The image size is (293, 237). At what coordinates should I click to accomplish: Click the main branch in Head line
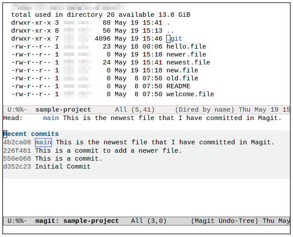click(x=51, y=118)
